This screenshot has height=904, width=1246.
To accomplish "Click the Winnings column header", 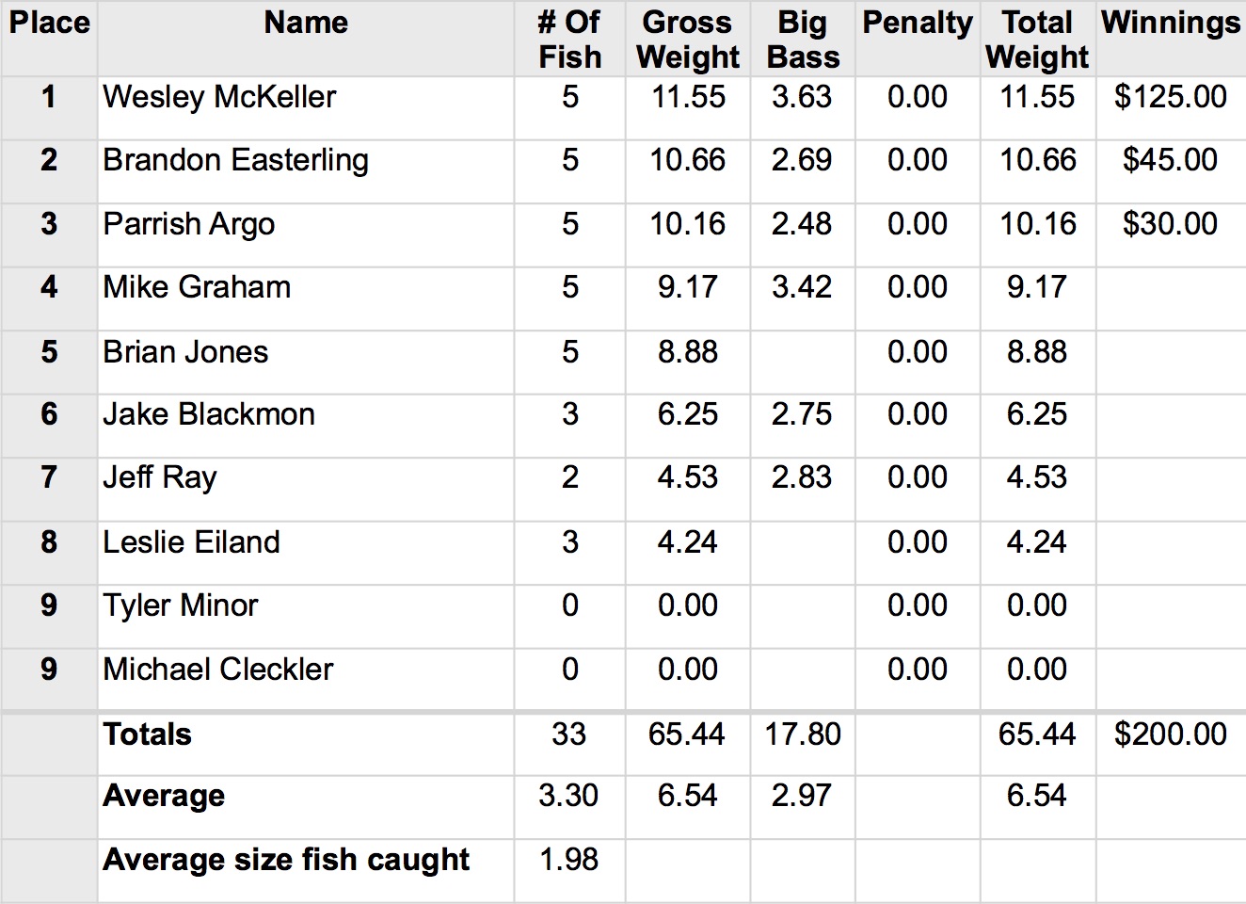I will point(1171,23).
